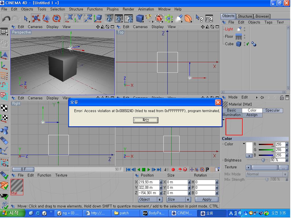Open the color swatch arrow popup
Screen dimensions: 291x218
pos(249,156)
